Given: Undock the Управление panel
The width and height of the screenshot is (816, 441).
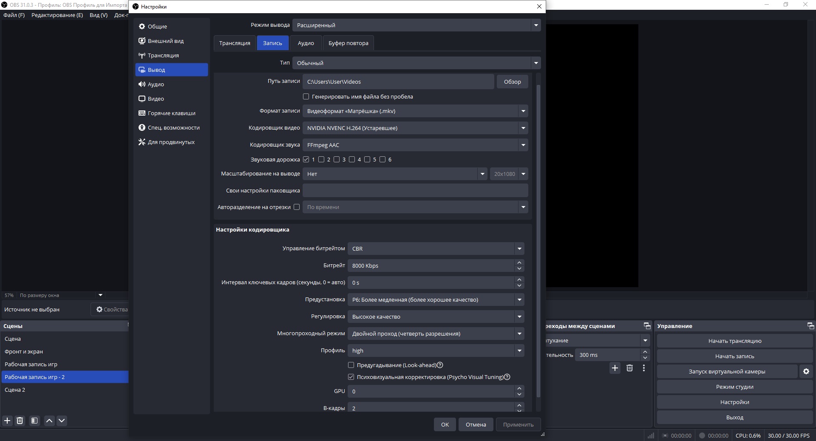Looking at the screenshot, I should (x=810, y=326).
